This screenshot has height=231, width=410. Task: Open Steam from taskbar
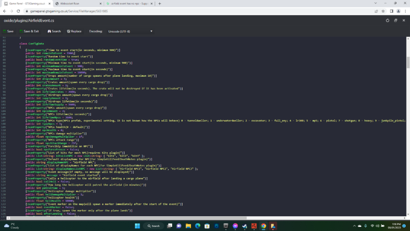click(244, 226)
